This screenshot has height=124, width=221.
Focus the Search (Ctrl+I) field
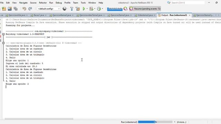(188, 3)
